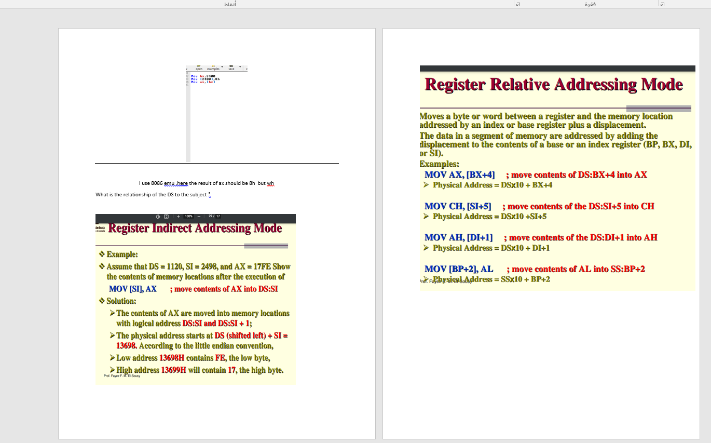Select the fit-to-page icon in the PDF toolbar
The image size is (711, 443).
click(167, 216)
